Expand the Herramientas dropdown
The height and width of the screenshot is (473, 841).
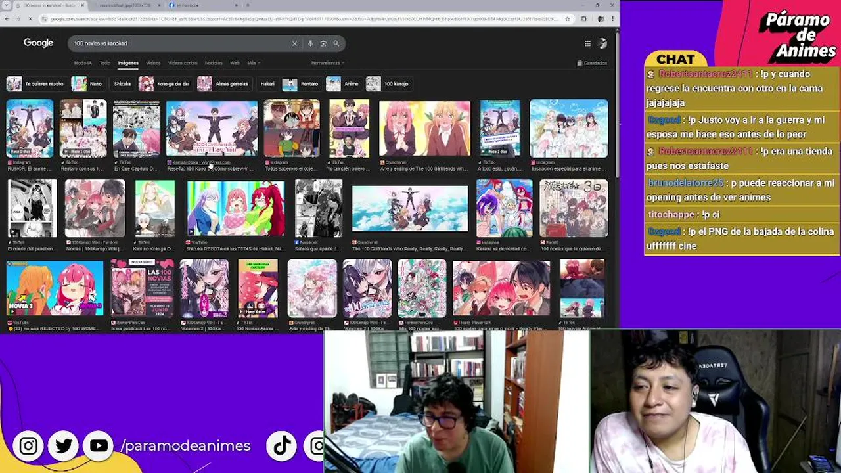point(328,63)
